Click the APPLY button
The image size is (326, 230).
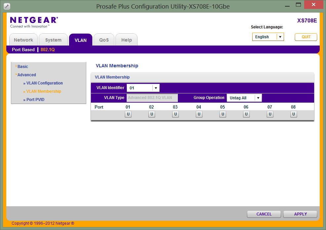[x=301, y=214]
